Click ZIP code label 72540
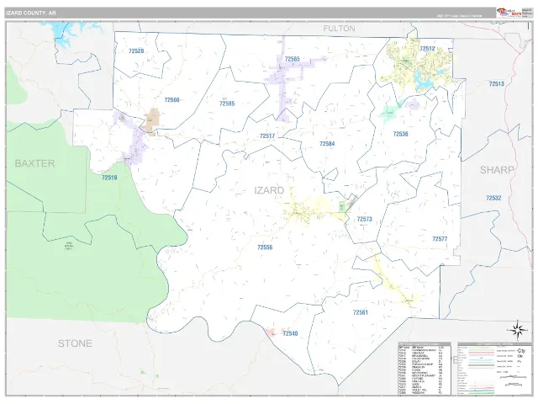The image size is (538, 404). point(290,333)
